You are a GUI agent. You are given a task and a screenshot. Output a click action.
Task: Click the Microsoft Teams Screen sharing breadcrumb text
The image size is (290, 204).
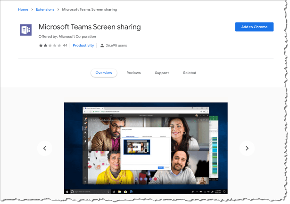click(89, 9)
